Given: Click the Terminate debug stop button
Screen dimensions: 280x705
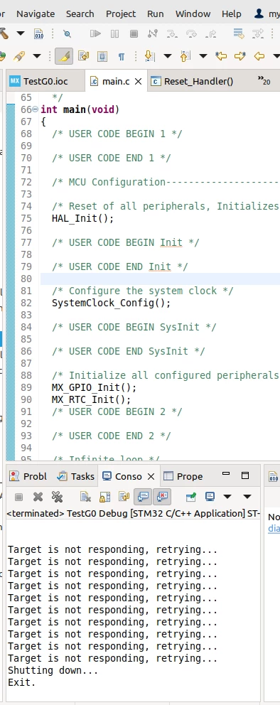Looking at the screenshot, I should (x=134, y=33).
